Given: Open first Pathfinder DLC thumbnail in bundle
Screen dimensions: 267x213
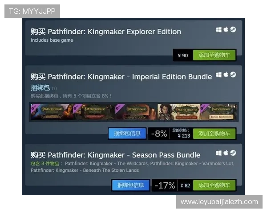Looking at the screenshot, I should coord(52,112).
